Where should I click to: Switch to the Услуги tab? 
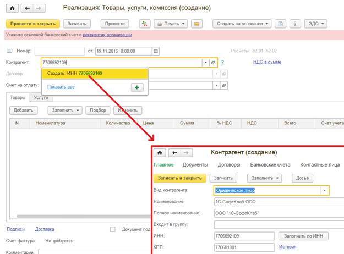pos(41,97)
